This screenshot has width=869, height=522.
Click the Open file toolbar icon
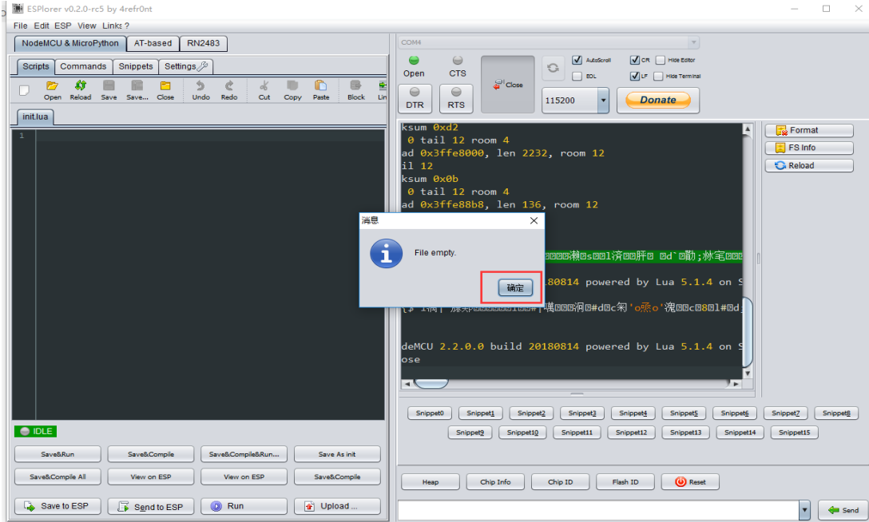click(x=52, y=89)
